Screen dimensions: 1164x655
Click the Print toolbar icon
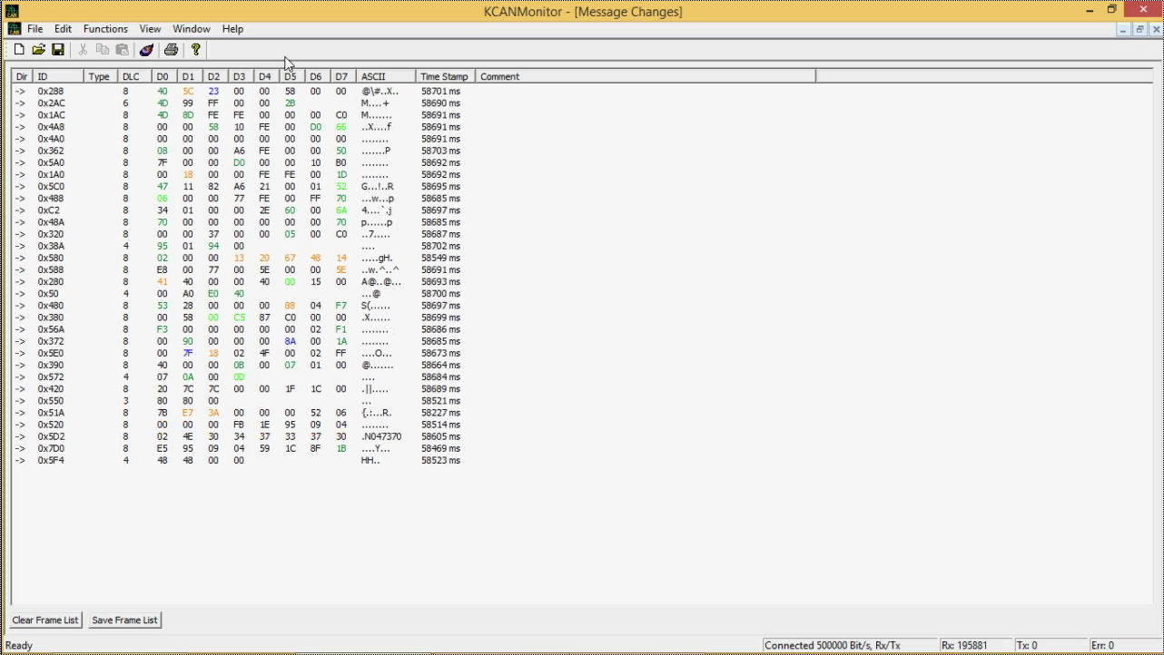click(171, 50)
